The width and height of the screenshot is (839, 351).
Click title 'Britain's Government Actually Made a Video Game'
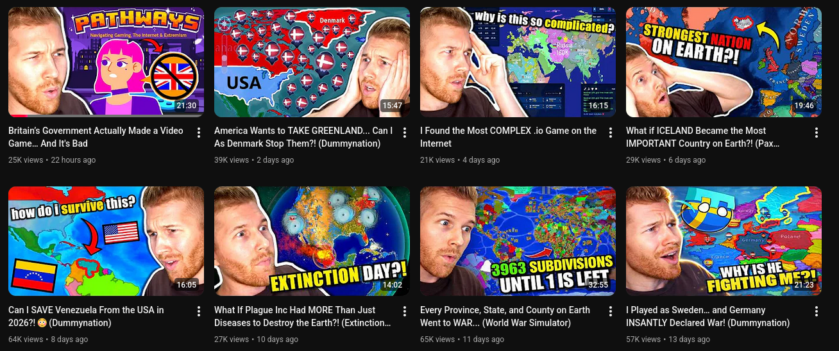pyautogui.click(x=96, y=137)
